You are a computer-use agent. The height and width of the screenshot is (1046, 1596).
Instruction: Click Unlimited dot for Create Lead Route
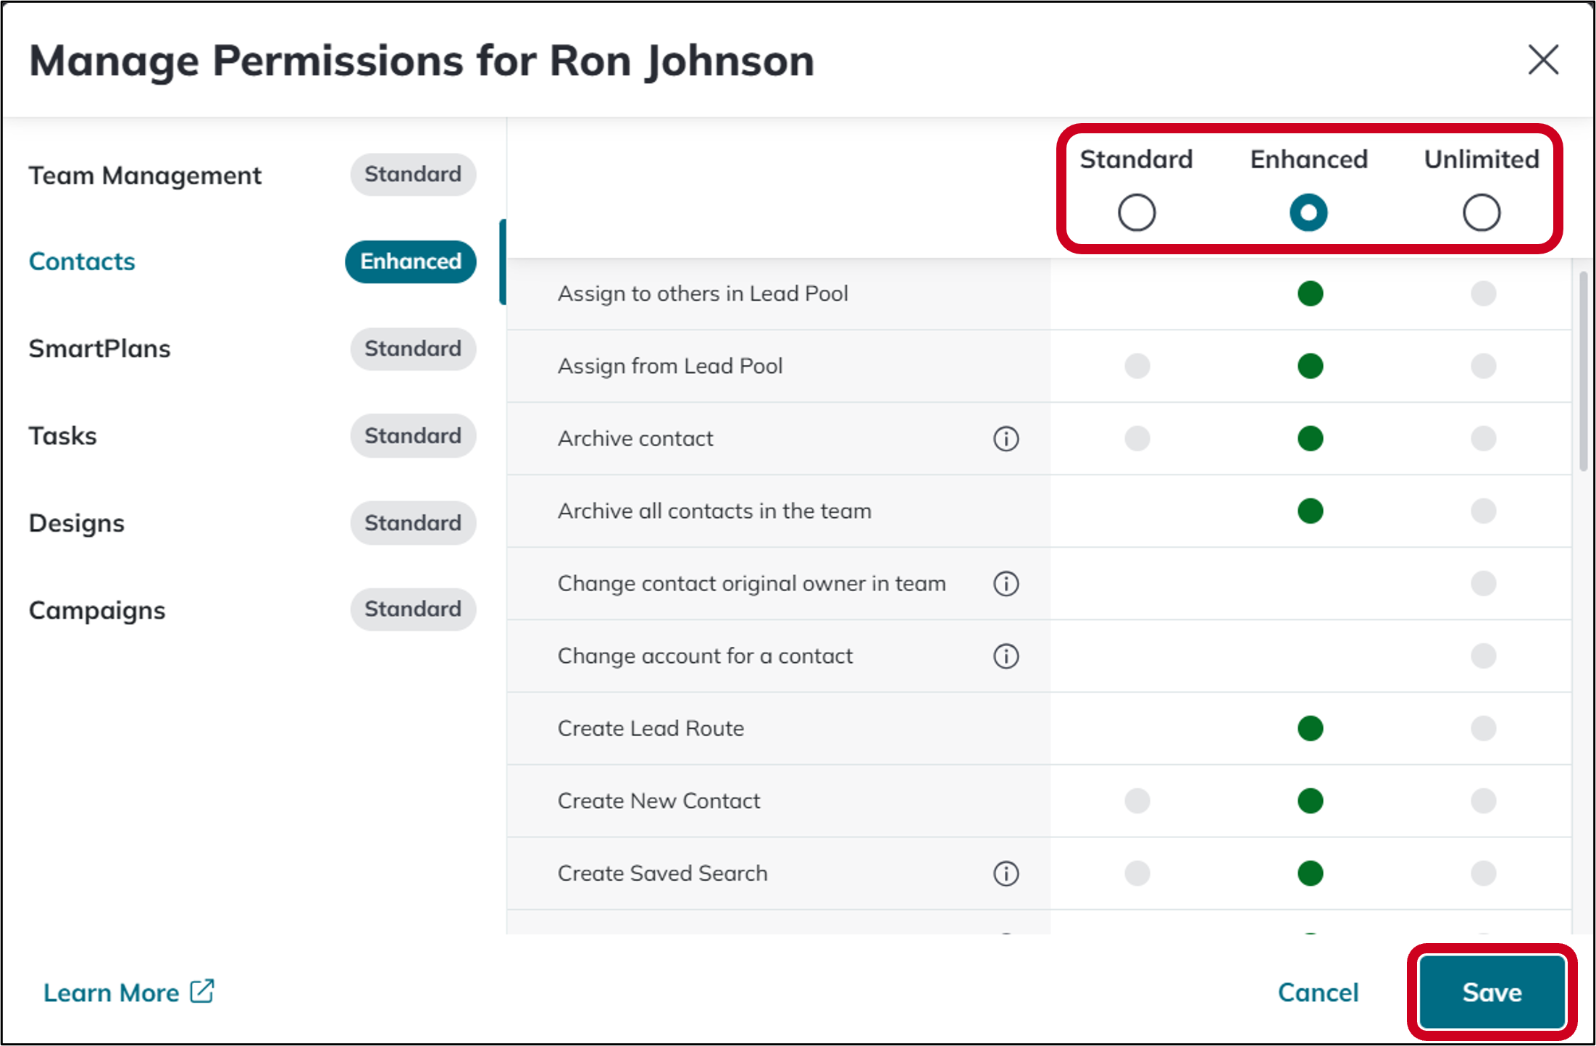click(1483, 728)
